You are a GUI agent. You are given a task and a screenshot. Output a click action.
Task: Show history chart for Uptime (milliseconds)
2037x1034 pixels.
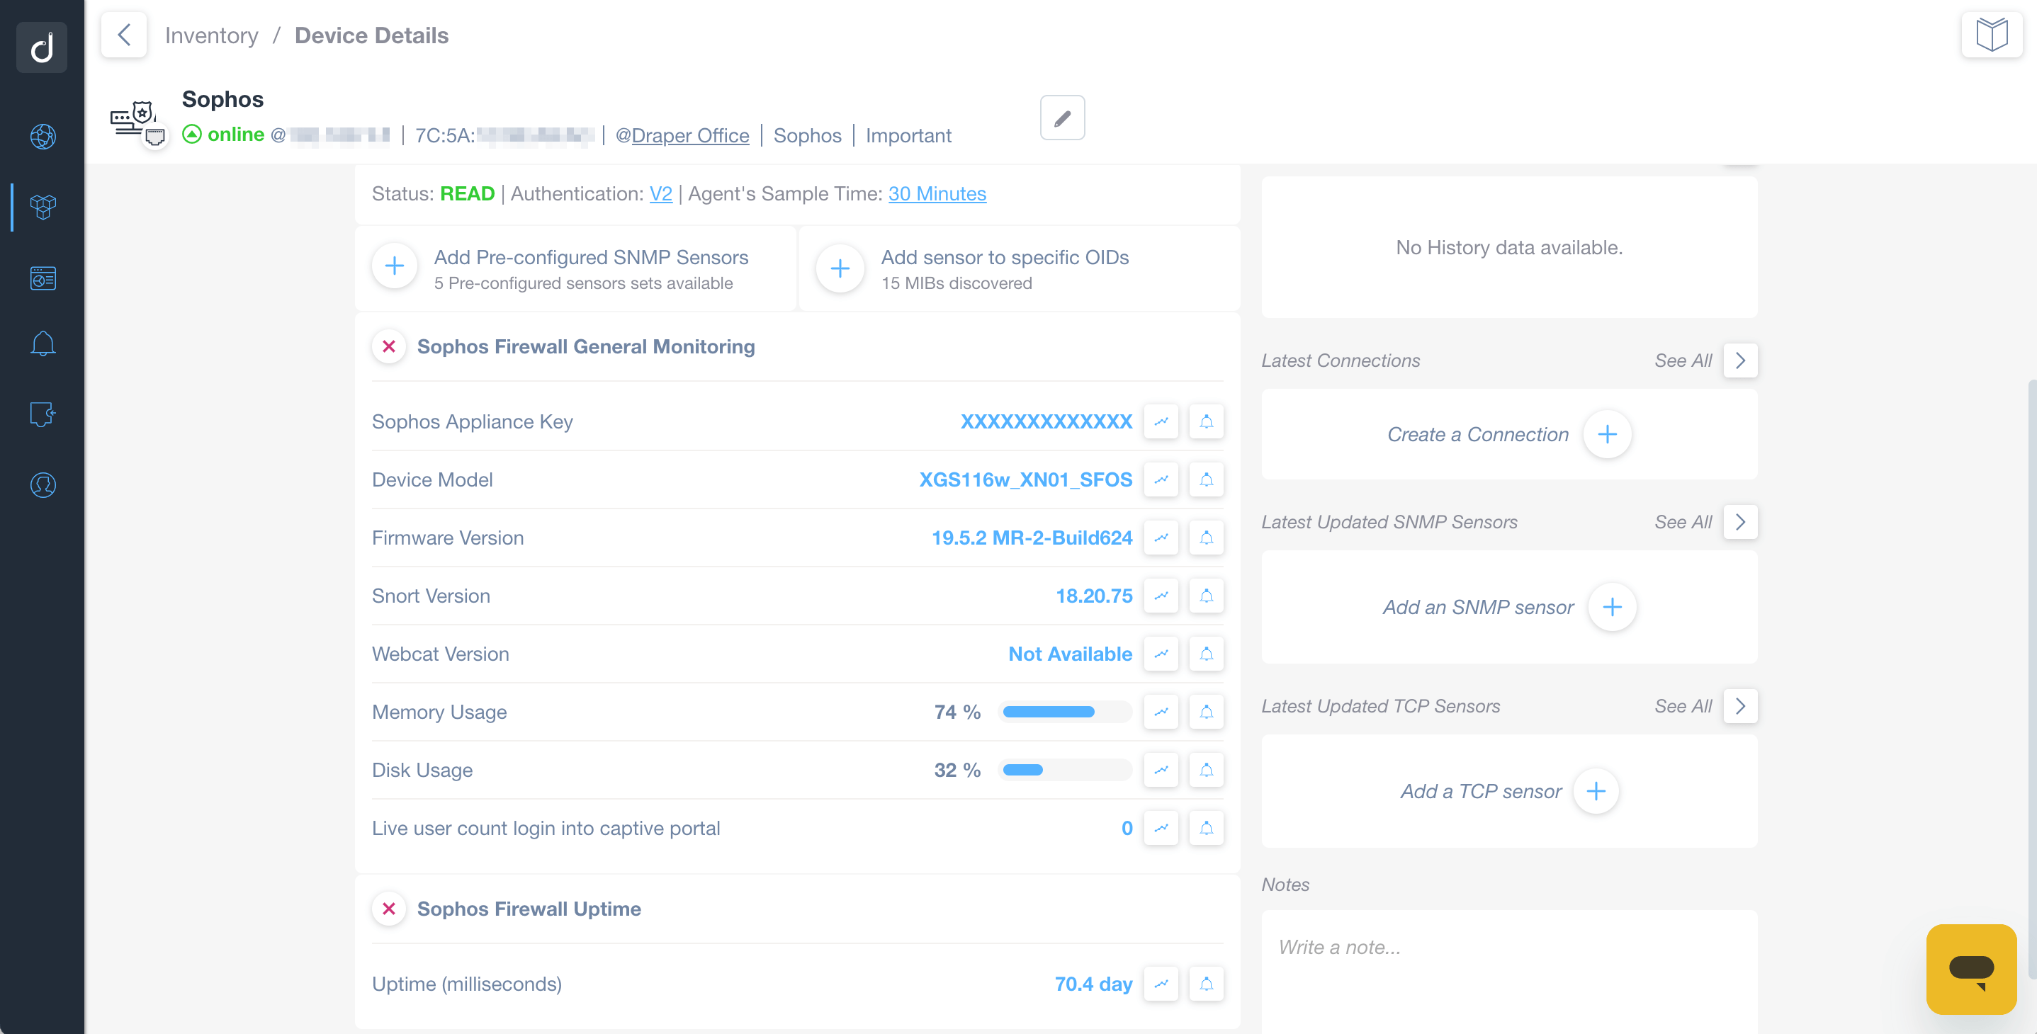coord(1161,984)
